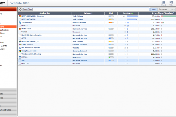Click the Category column header
The height and width of the screenshot is (117, 176).
pos(88,13)
